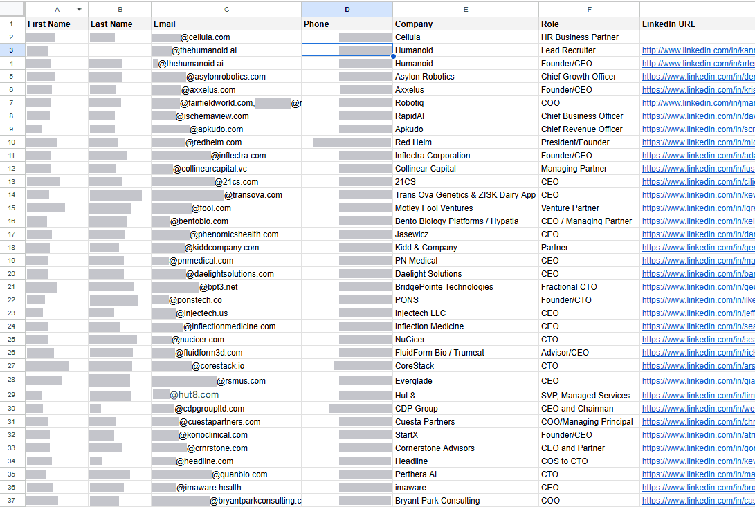755x507 pixels.
Task: Select row 3 header
Action: pyautogui.click(x=12, y=50)
